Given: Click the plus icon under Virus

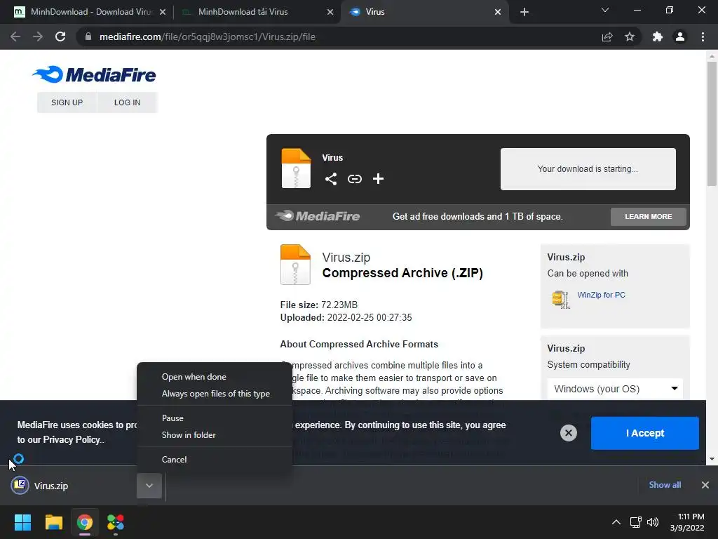Looking at the screenshot, I should (x=378, y=179).
